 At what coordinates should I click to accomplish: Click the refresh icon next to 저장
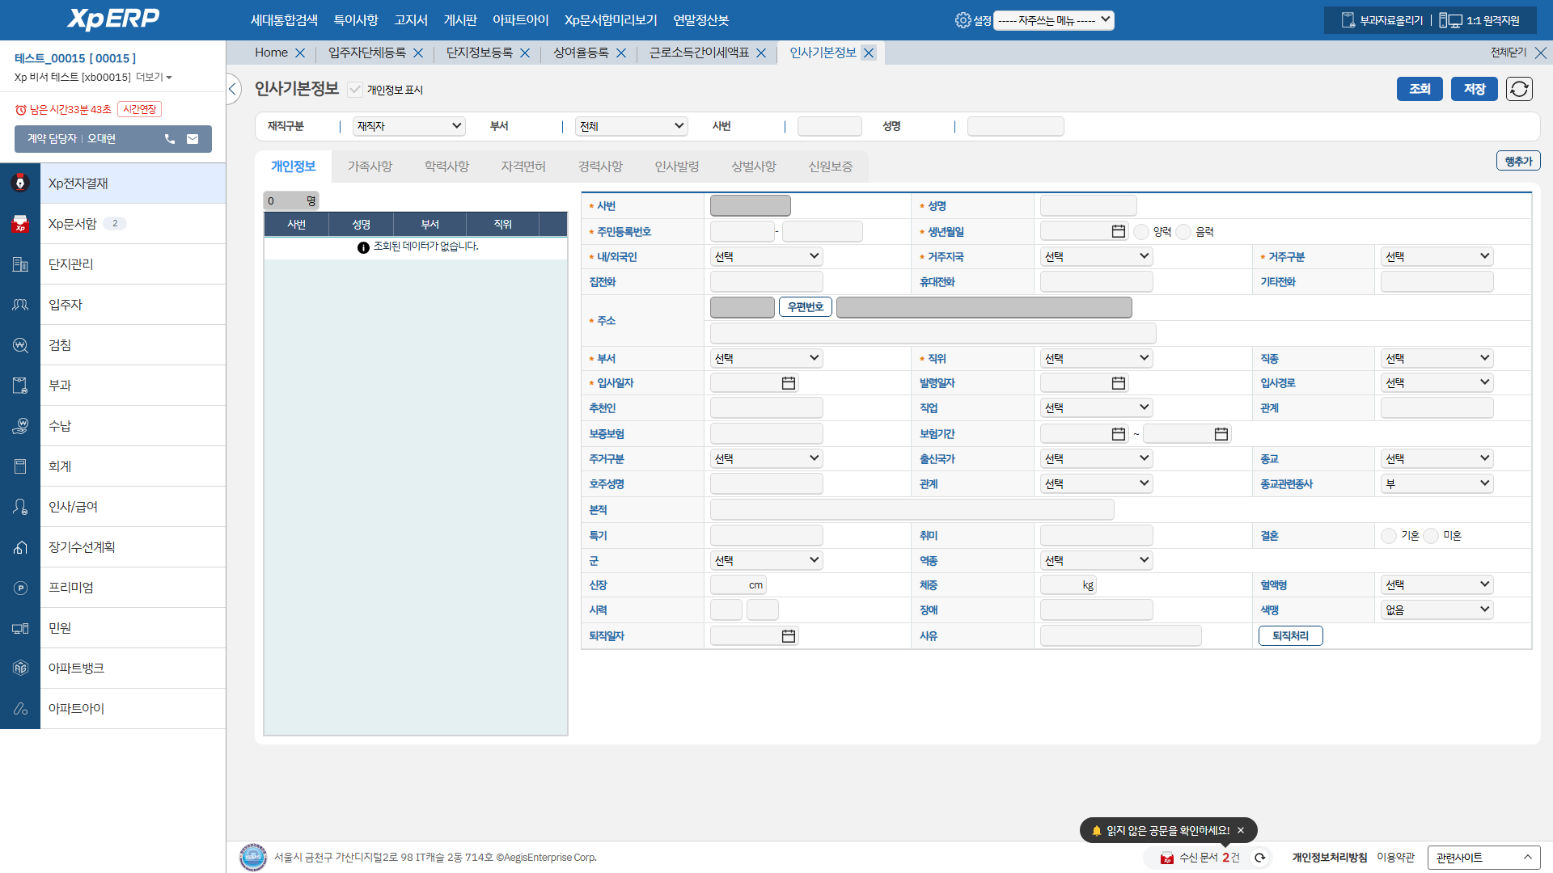[x=1519, y=89]
